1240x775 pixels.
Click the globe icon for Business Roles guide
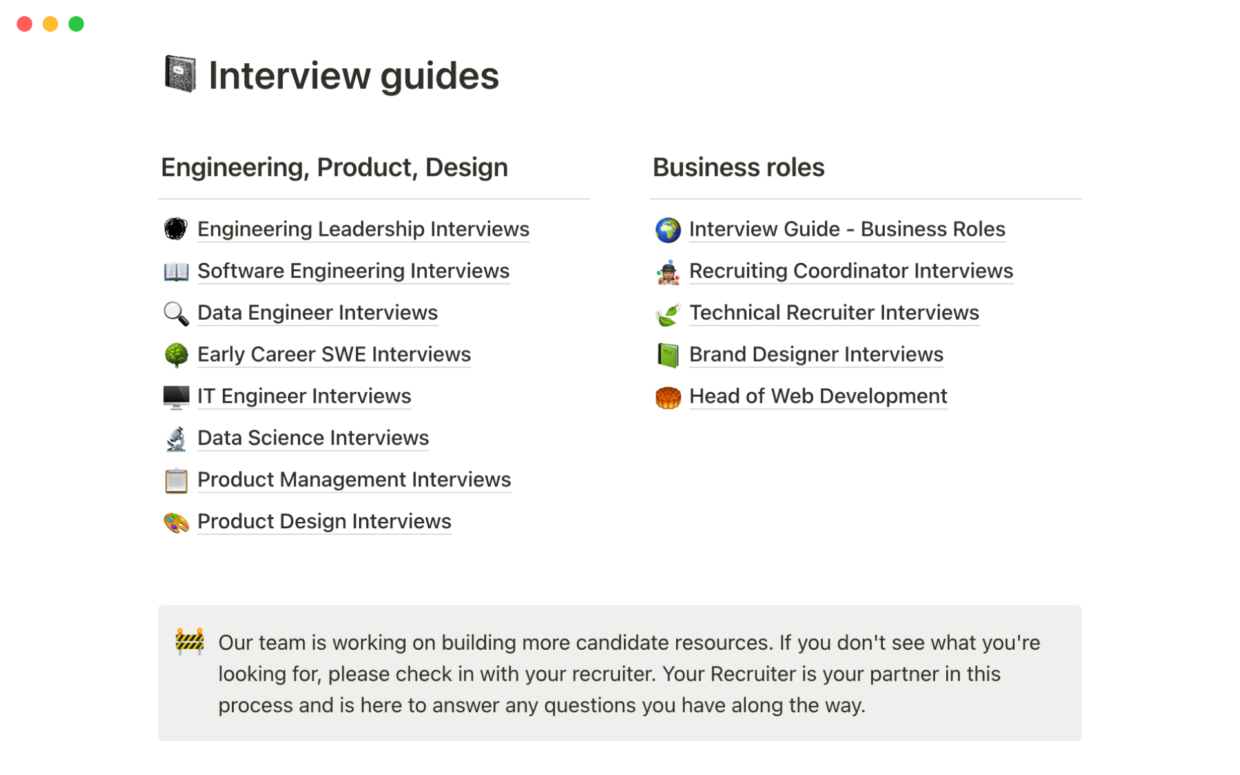[x=668, y=229]
